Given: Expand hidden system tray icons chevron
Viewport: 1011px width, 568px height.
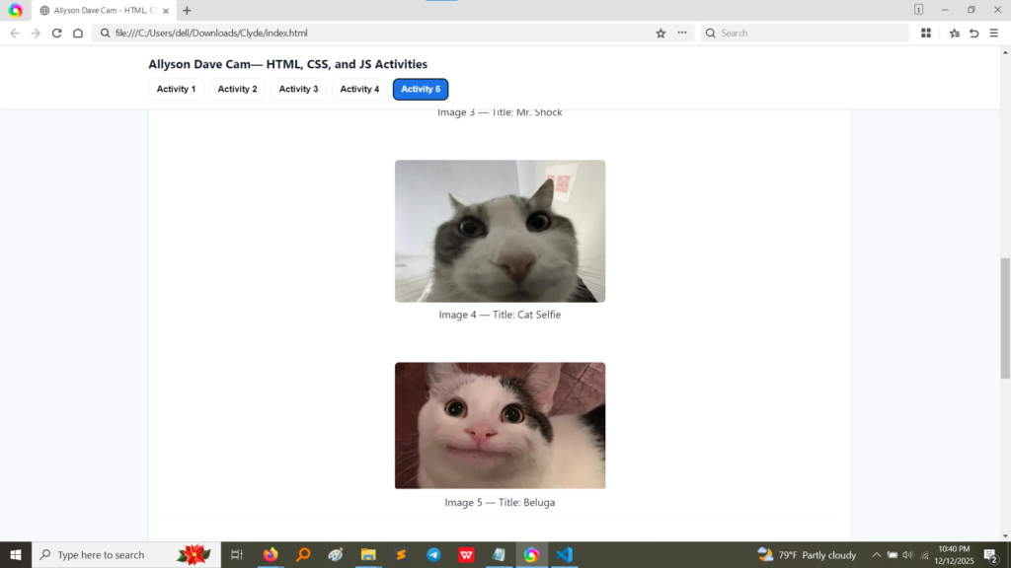Looking at the screenshot, I should [876, 555].
